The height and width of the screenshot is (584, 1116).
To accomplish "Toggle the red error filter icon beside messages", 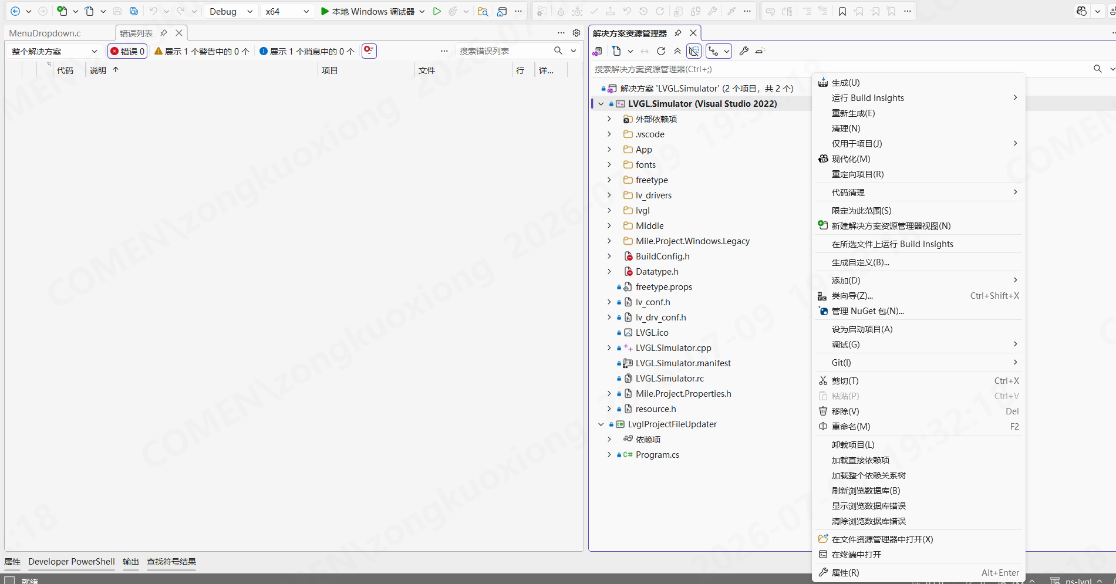I will pos(369,51).
